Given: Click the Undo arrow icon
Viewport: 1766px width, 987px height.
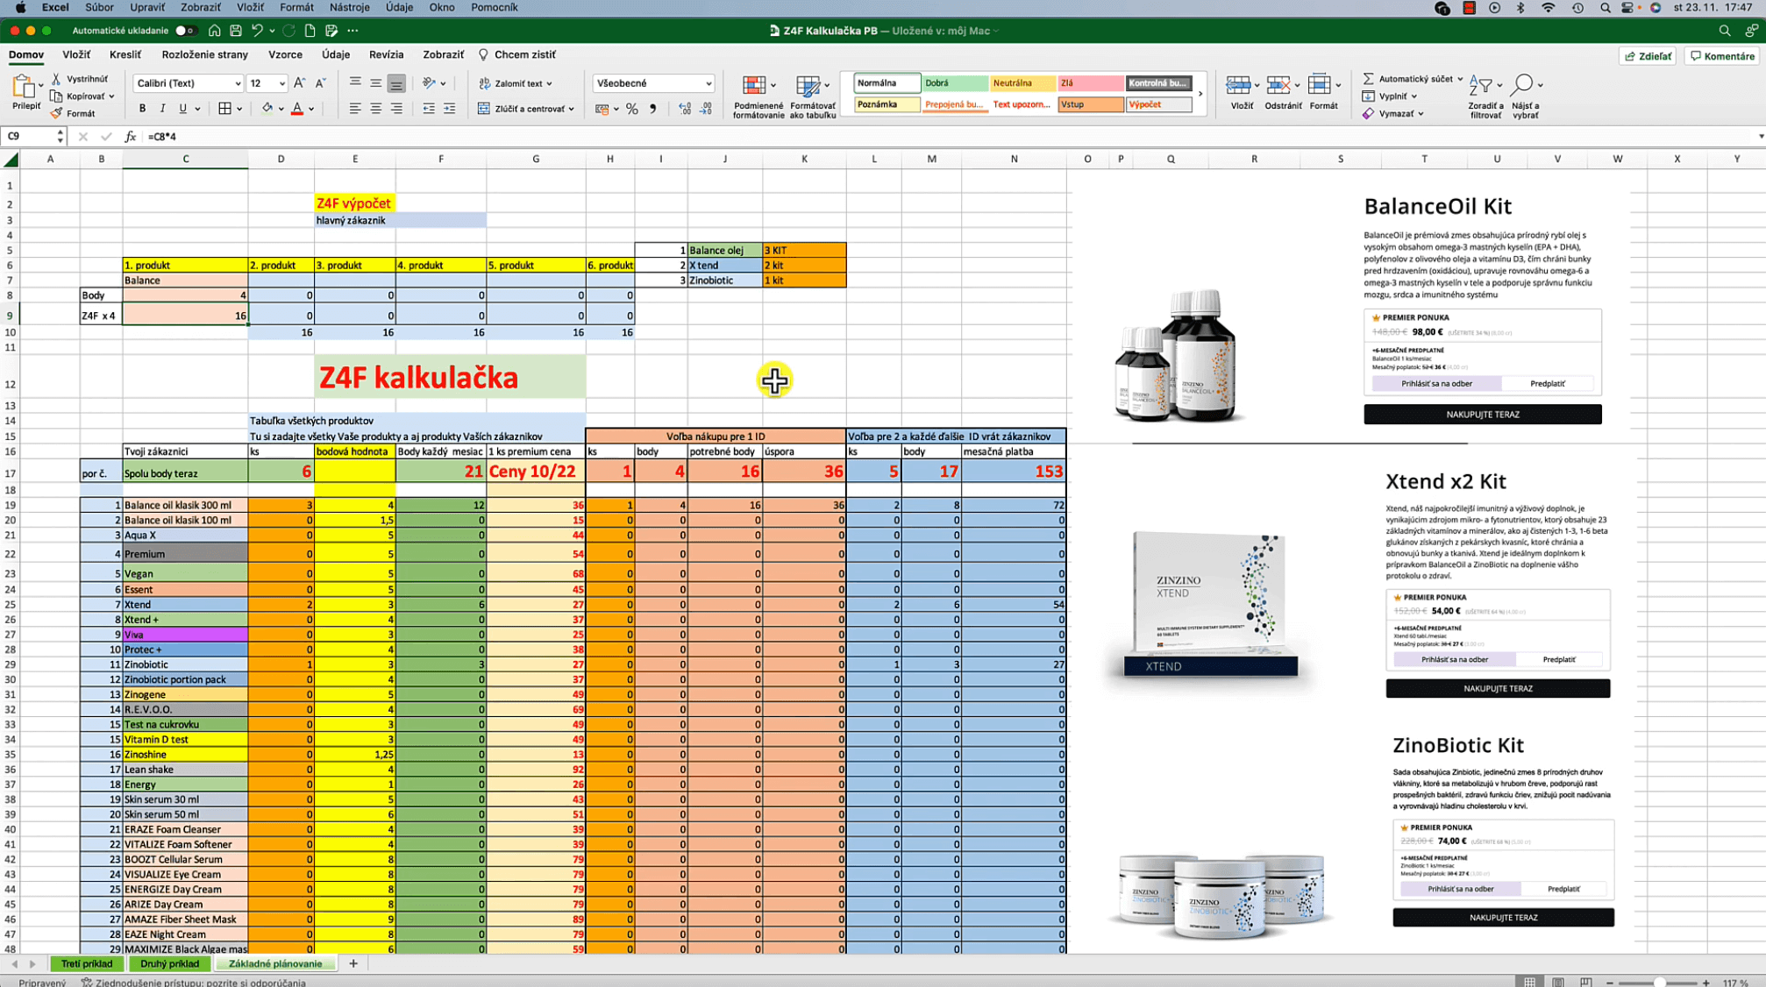Looking at the screenshot, I should tap(257, 31).
